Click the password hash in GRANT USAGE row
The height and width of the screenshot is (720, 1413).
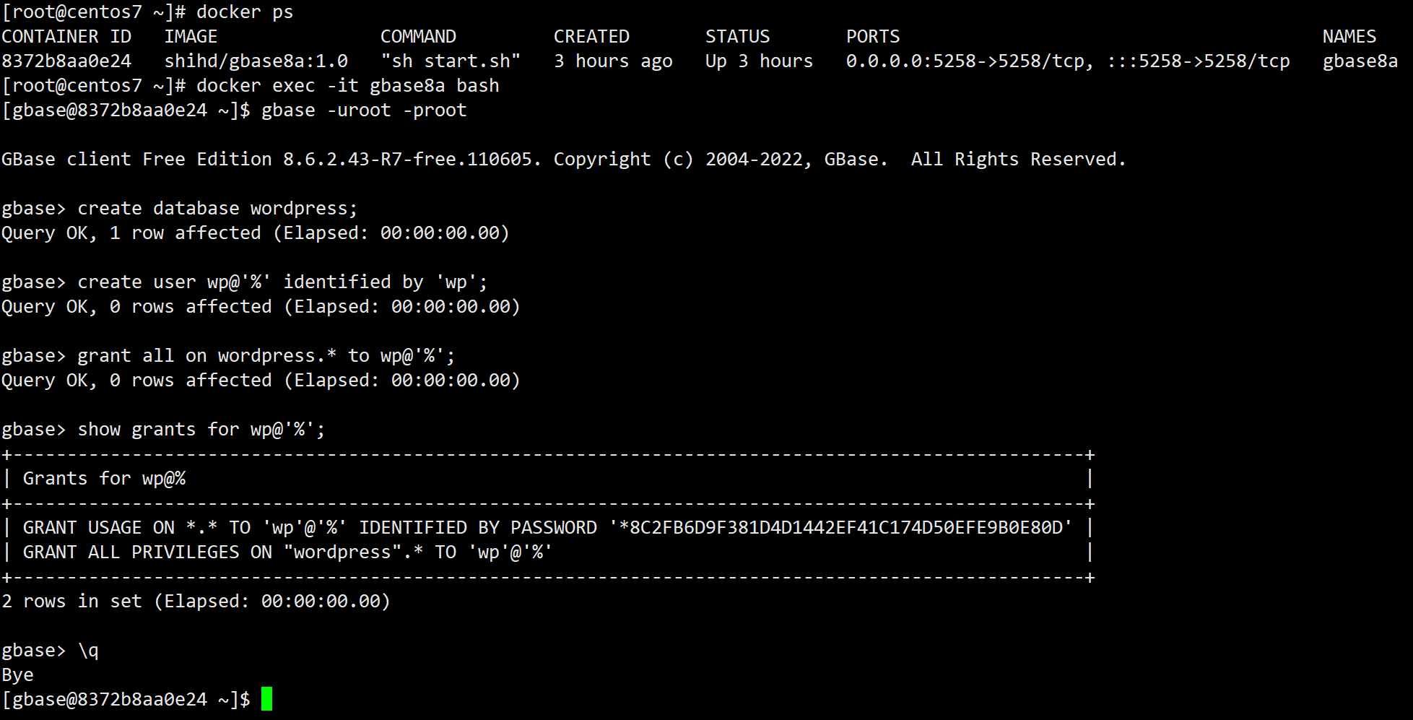(840, 528)
